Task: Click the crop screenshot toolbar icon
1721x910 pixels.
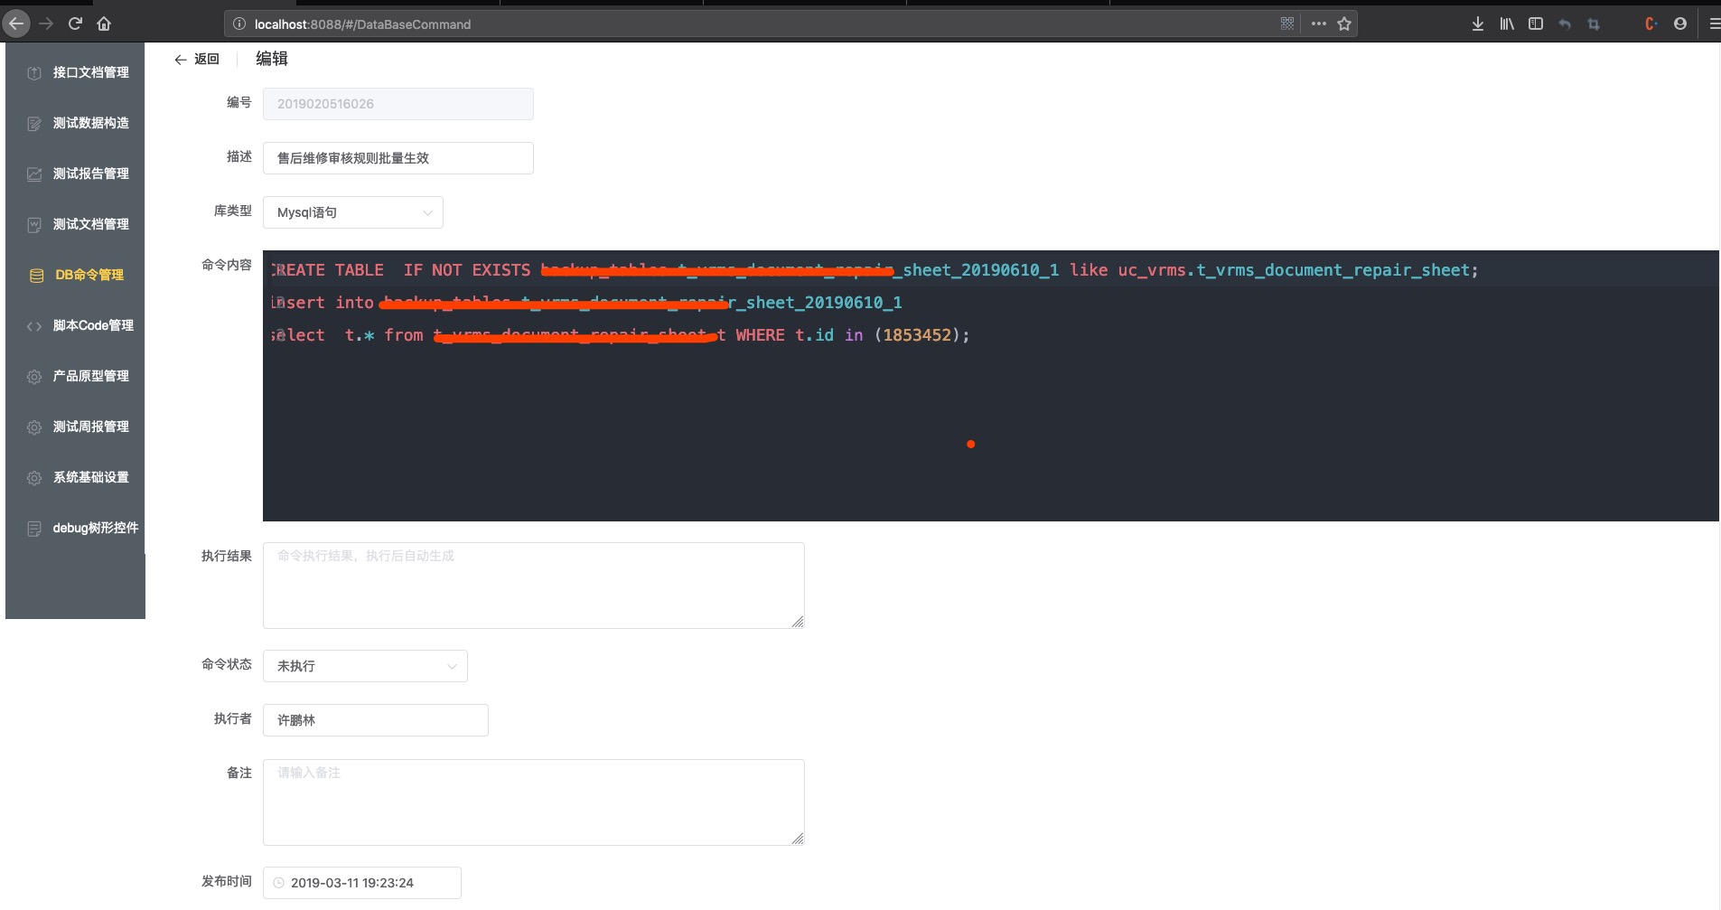Action: coord(1594,23)
